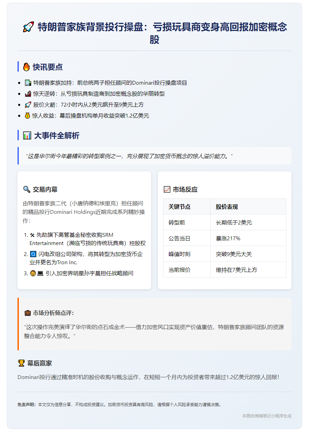
Task: Click the refresh arrows icon in step 2
Action: (x=33, y=254)
